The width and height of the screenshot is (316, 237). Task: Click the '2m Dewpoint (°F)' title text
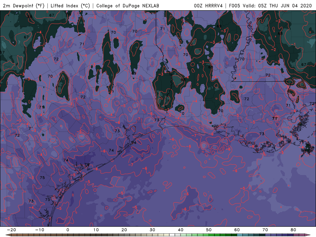[24, 6]
